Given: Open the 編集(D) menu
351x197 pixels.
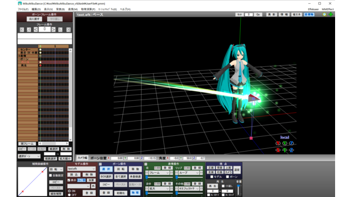Looking at the screenshot, I should [x=36, y=9].
